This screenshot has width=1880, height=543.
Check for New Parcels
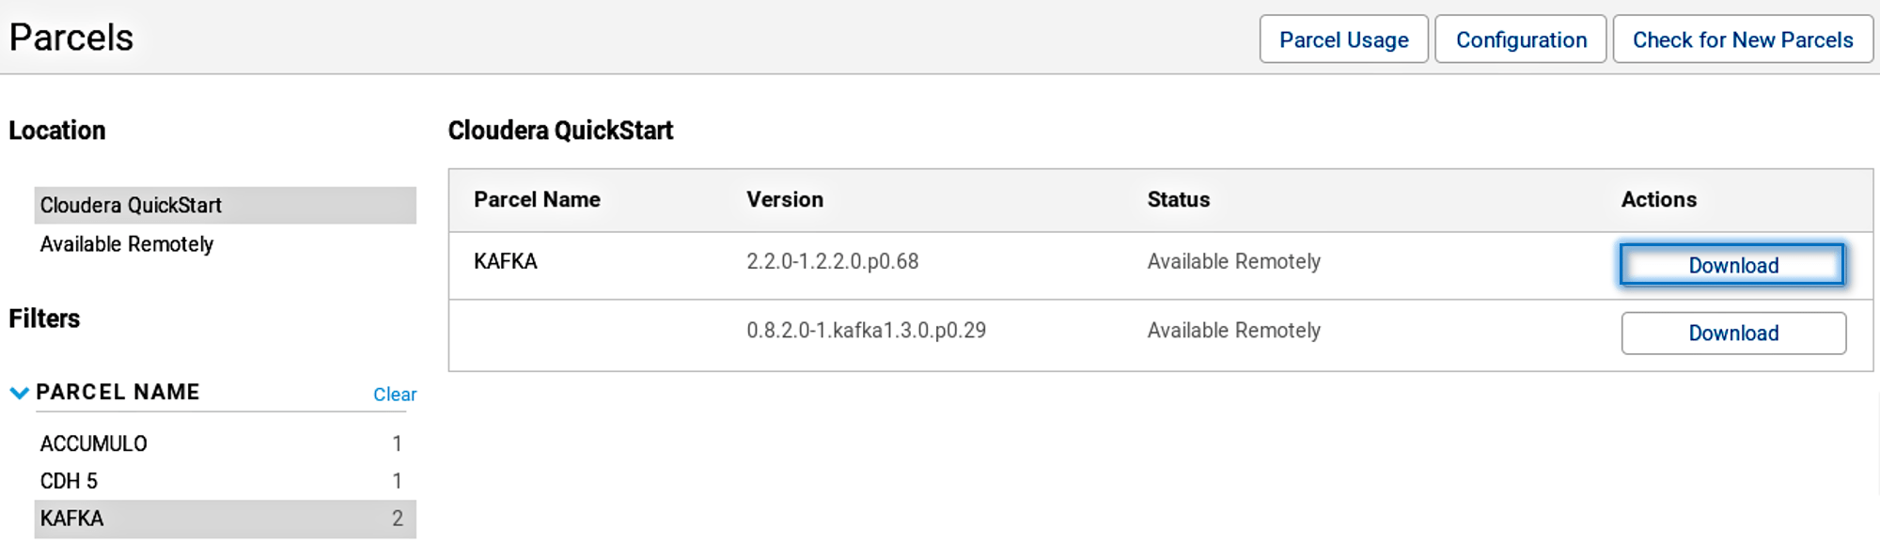pos(1743,39)
